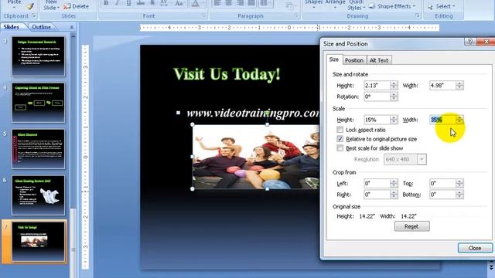Click the Crop Right field

point(377,195)
